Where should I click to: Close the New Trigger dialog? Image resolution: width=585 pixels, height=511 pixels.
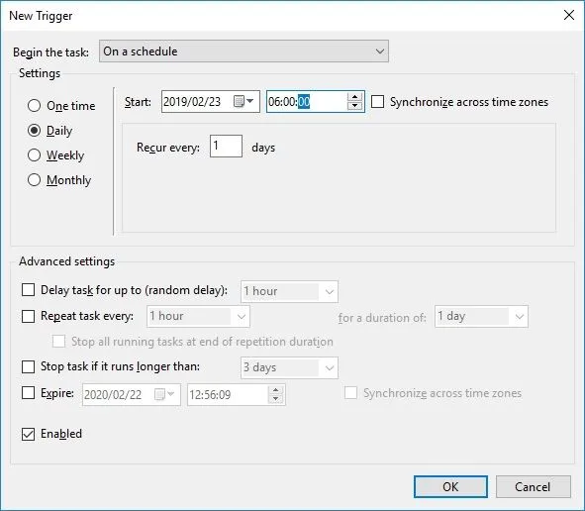569,15
